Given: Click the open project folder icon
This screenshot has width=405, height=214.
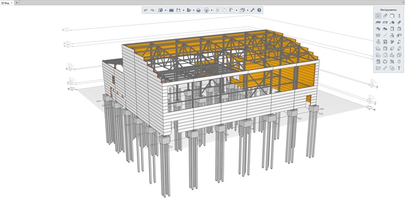Looking at the screenshot, I should [171, 10].
